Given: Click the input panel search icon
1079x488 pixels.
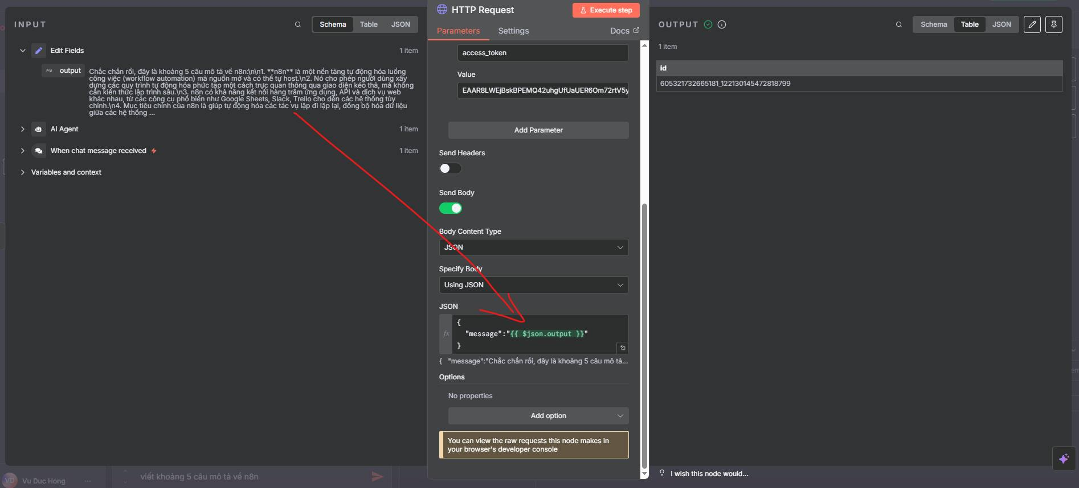Looking at the screenshot, I should (297, 24).
